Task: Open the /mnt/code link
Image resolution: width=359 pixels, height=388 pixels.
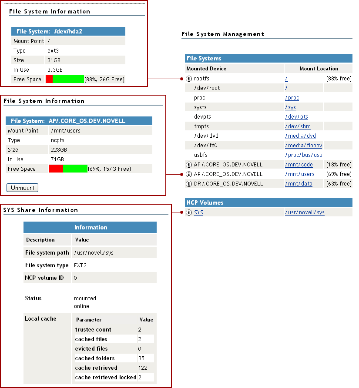Action: tap(299, 165)
